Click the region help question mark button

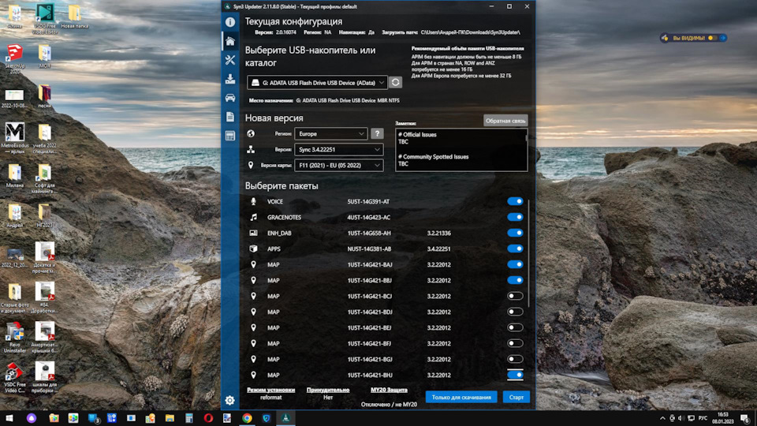[377, 134]
